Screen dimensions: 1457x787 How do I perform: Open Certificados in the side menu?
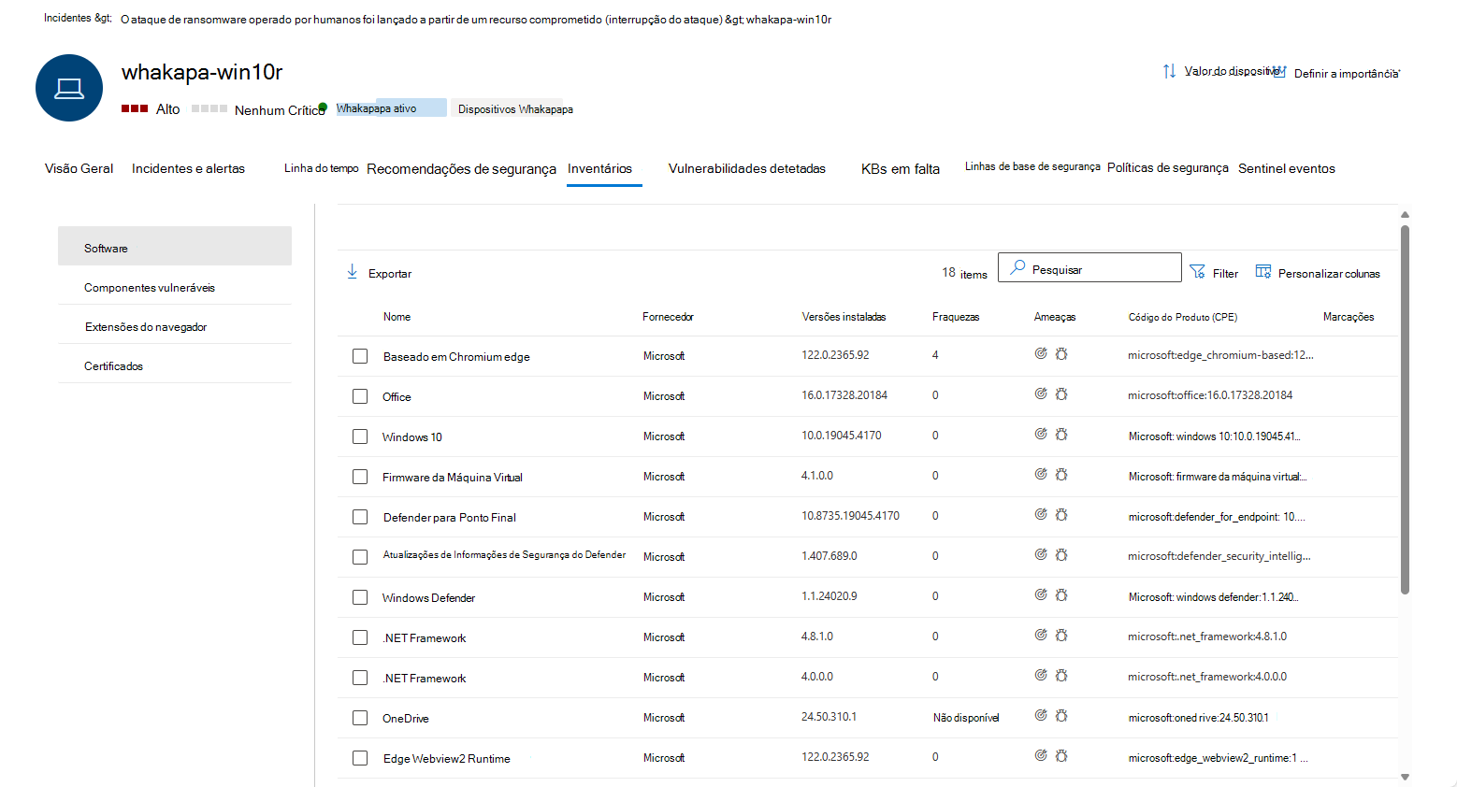pos(175,365)
